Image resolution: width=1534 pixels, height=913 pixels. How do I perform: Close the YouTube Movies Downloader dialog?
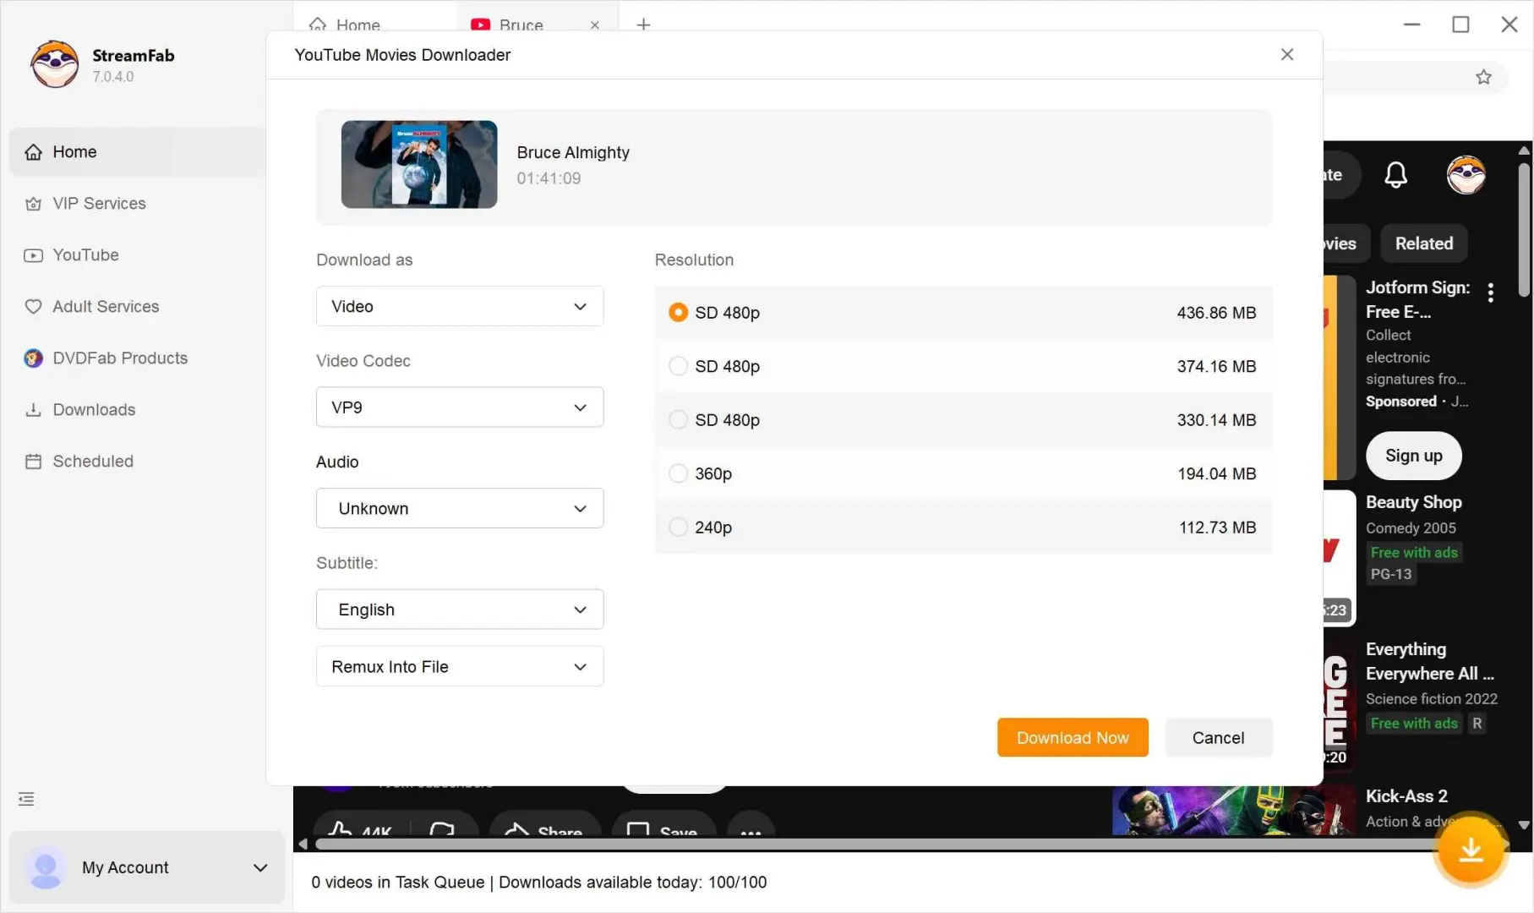pos(1287,54)
